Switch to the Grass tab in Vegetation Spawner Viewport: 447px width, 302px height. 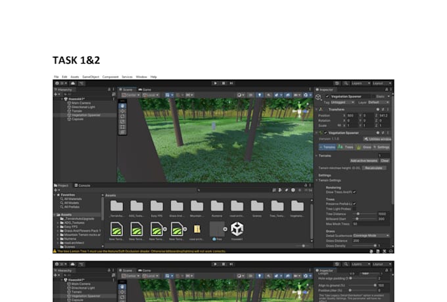point(364,147)
